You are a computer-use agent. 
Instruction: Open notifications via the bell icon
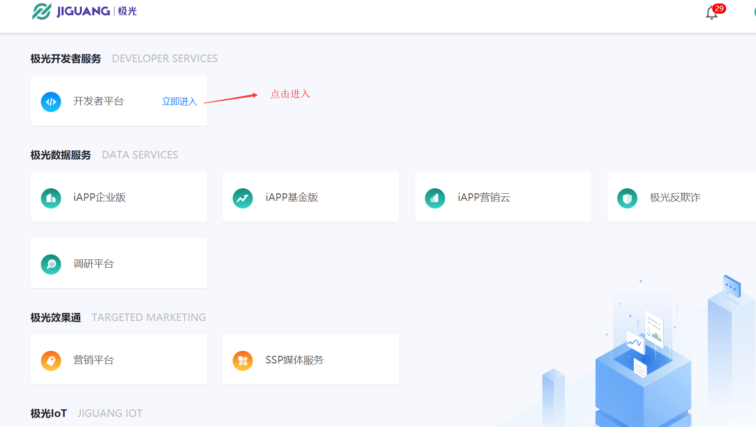tap(712, 14)
